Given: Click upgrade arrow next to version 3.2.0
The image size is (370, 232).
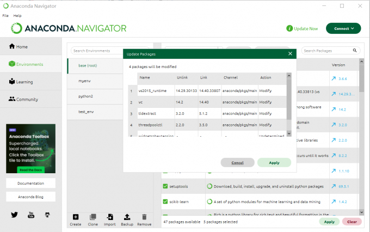Looking at the screenshot, I should tap(334, 125).
